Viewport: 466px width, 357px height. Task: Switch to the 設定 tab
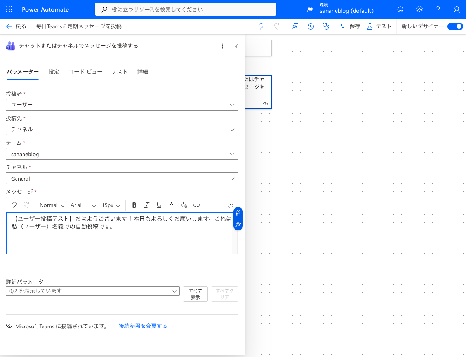54,72
